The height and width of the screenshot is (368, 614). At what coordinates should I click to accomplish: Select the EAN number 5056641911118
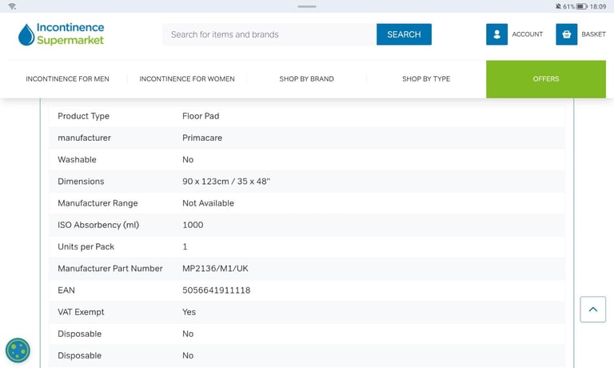(216, 290)
